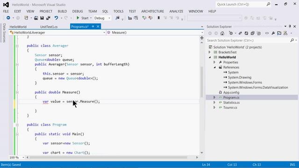299x168 pixels.
Task: Open the Data Sources side tab
Action: click(x=4, y=33)
